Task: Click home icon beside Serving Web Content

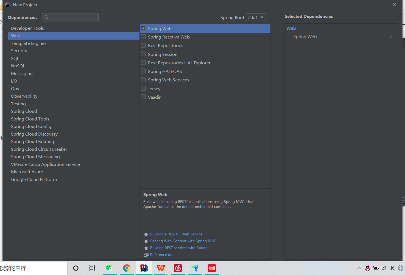Action: pos(146,241)
